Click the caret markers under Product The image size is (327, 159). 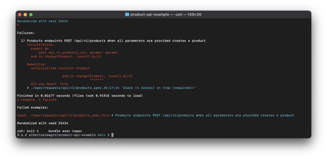96,80
